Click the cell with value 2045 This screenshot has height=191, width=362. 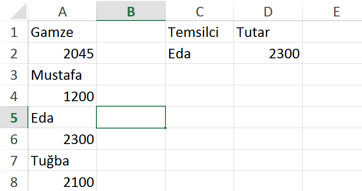coord(62,54)
